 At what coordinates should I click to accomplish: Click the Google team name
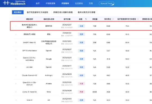(49, 59)
